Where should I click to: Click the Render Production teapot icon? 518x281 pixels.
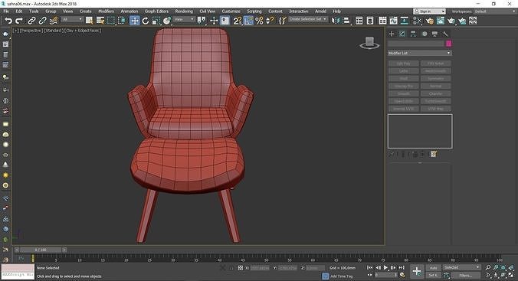(x=451, y=21)
